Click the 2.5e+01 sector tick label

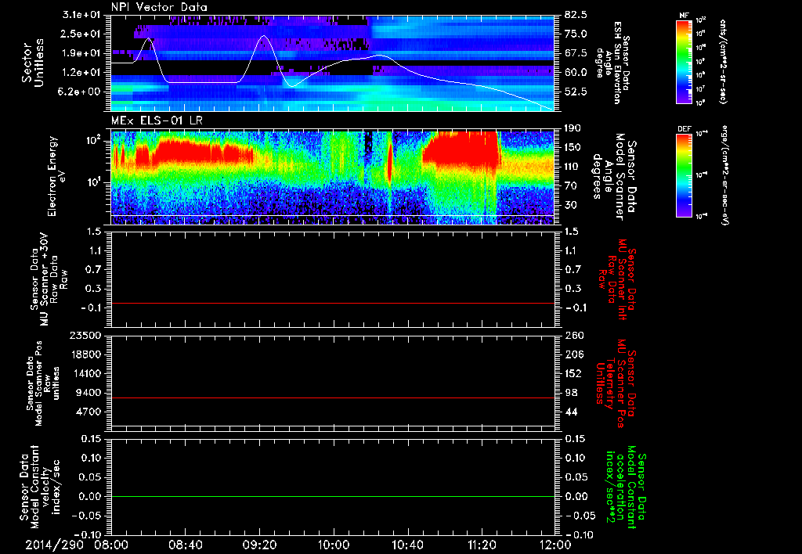tap(81, 34)
